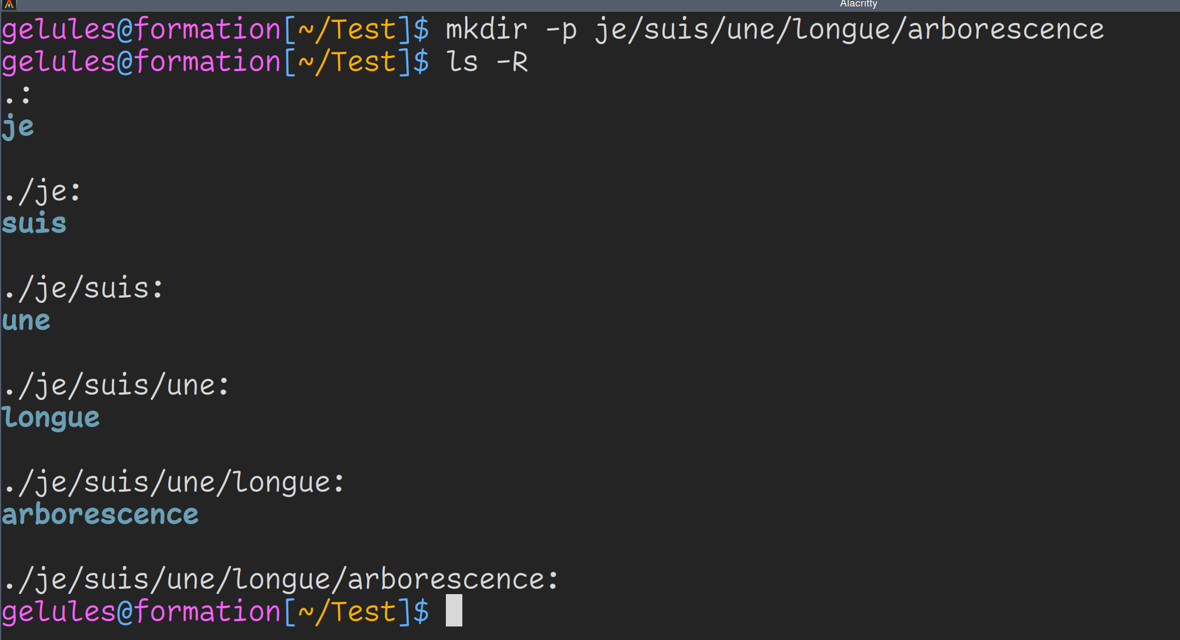Click the './je/suis/une/longue/arborescence:' path header
The image size is (1180, 640).
coord(281,580)
